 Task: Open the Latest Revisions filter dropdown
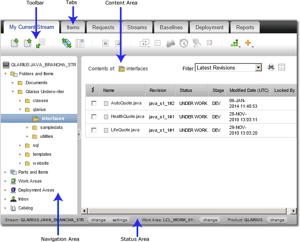[x=258, y=68]
